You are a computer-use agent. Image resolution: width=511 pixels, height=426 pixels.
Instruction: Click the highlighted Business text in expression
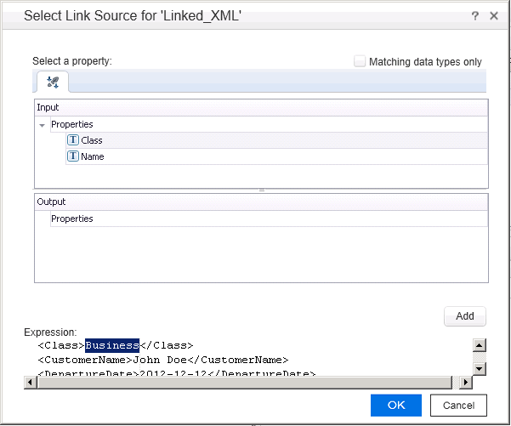point(111,345)
